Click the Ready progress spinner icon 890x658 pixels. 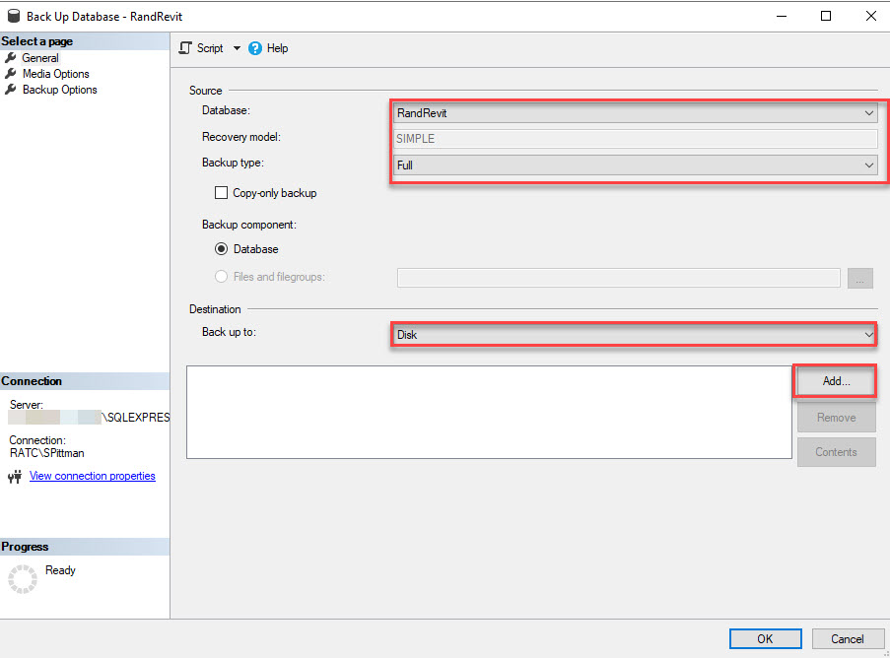coord(22,578)
